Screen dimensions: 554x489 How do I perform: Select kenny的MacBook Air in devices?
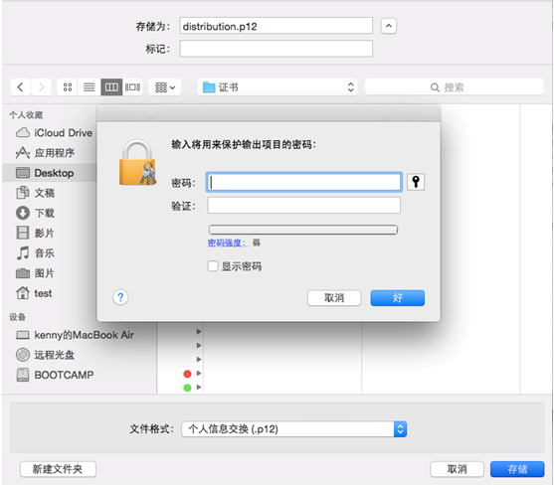coord(75,335)
